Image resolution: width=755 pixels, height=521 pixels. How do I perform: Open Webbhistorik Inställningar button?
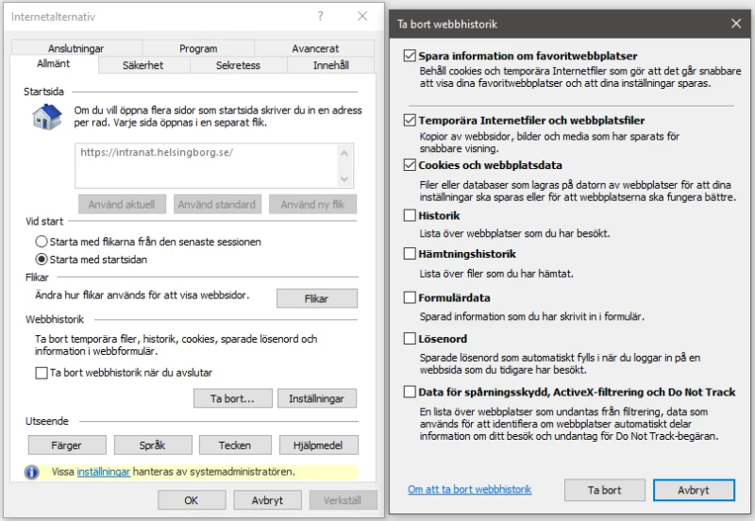click(x=317, y=398)
